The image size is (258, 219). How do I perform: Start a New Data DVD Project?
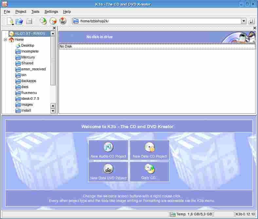[108, 172]
